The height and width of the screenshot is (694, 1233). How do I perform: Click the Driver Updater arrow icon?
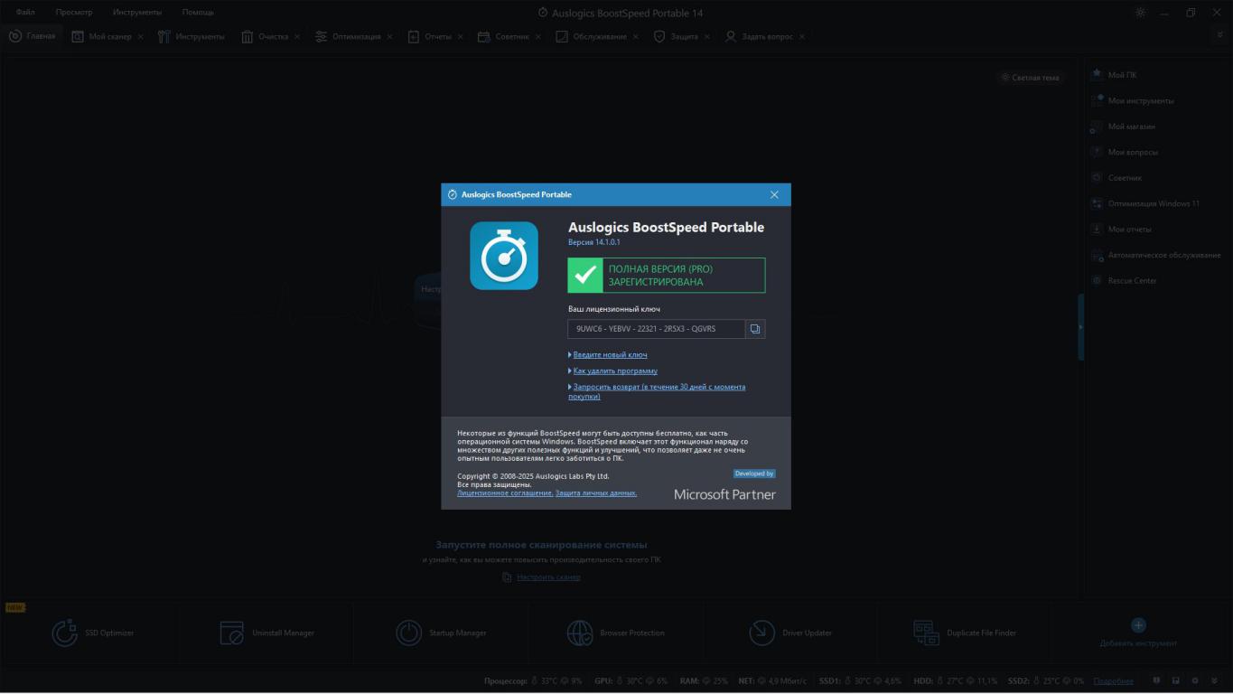click(x=762, y=633)
